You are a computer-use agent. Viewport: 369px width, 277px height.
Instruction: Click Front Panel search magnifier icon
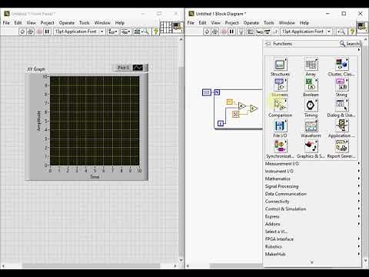point(146,32)
